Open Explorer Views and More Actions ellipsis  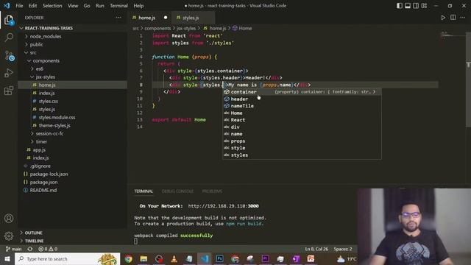point(118,18)
